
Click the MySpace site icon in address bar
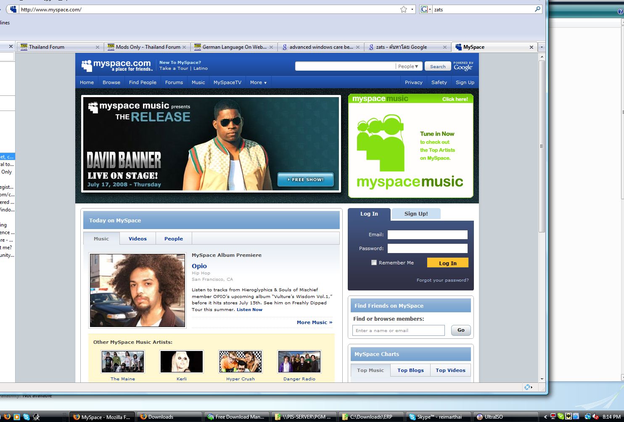point(13,9)
